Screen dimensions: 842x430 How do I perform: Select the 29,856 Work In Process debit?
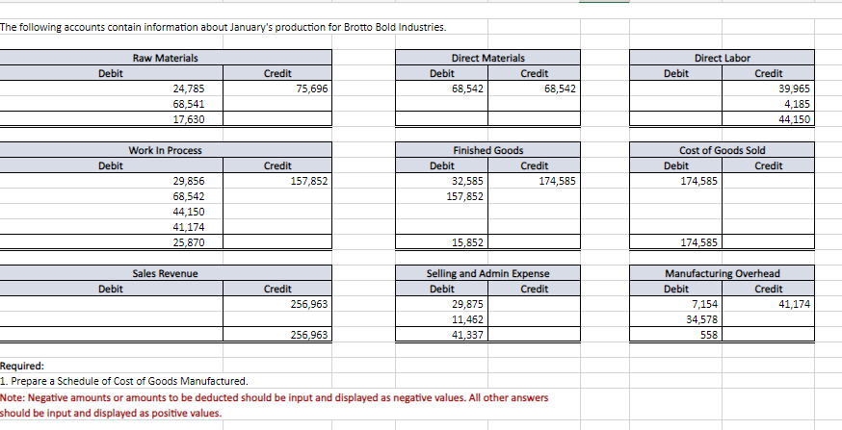(x=111, y=181)
